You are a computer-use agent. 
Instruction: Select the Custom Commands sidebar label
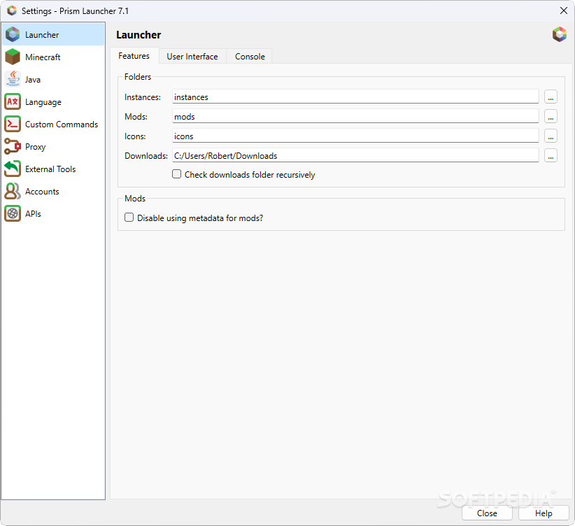[x=62, y=125]
